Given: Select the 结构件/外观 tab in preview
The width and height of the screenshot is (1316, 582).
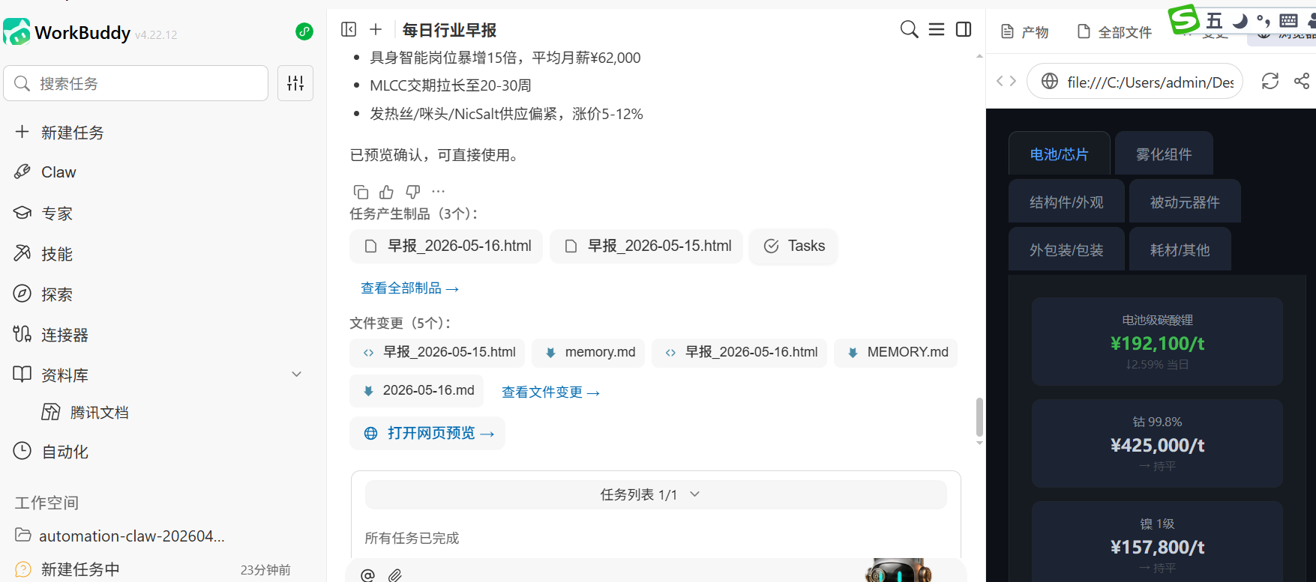Looking at the screenshot, I should tap(1066, 201).
